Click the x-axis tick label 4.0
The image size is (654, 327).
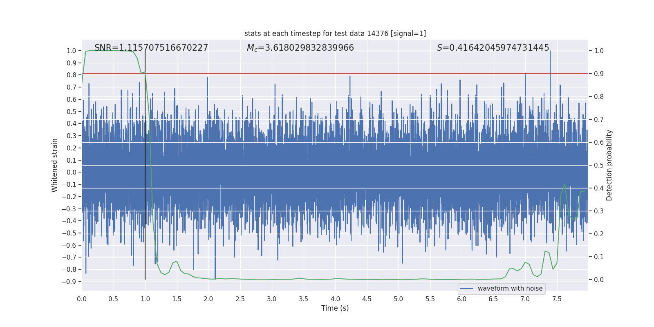point(335,299)
